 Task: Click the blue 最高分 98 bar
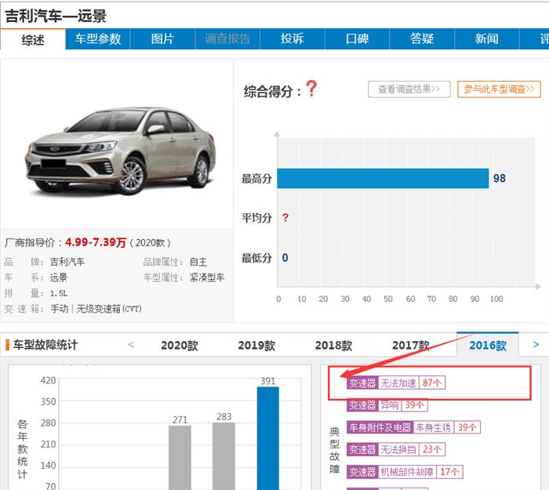coord(383,179)
